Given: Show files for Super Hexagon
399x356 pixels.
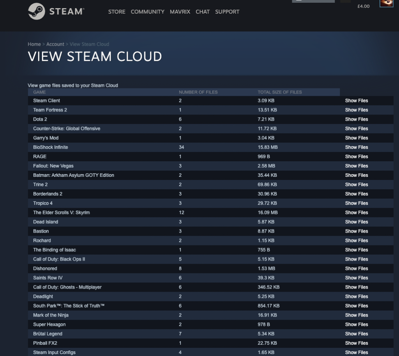Looking at the screenshot, I should pyautogui.click(x=357, y=324).
